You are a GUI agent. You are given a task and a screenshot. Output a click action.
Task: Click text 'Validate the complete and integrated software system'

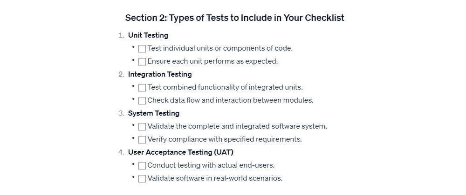237,126
